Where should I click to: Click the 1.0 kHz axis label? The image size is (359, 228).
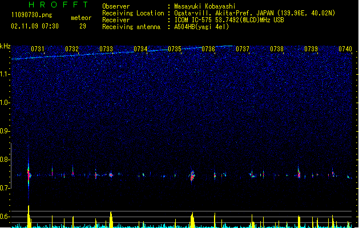click(5, 103)
